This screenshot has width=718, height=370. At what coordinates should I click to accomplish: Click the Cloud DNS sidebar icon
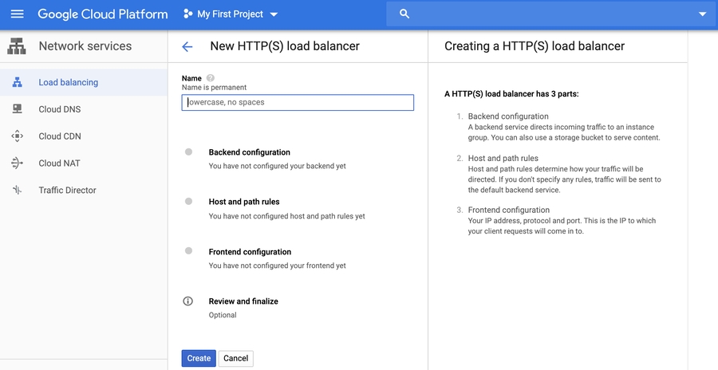(18, 109)
